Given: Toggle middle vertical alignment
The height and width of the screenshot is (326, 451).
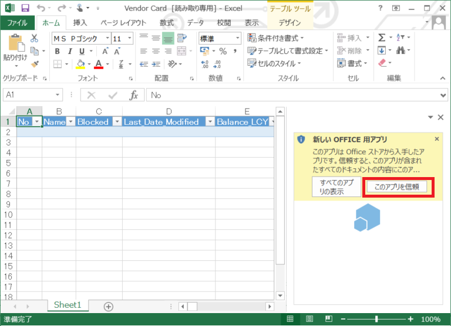Looking at the screenshot, I should 156,38.
